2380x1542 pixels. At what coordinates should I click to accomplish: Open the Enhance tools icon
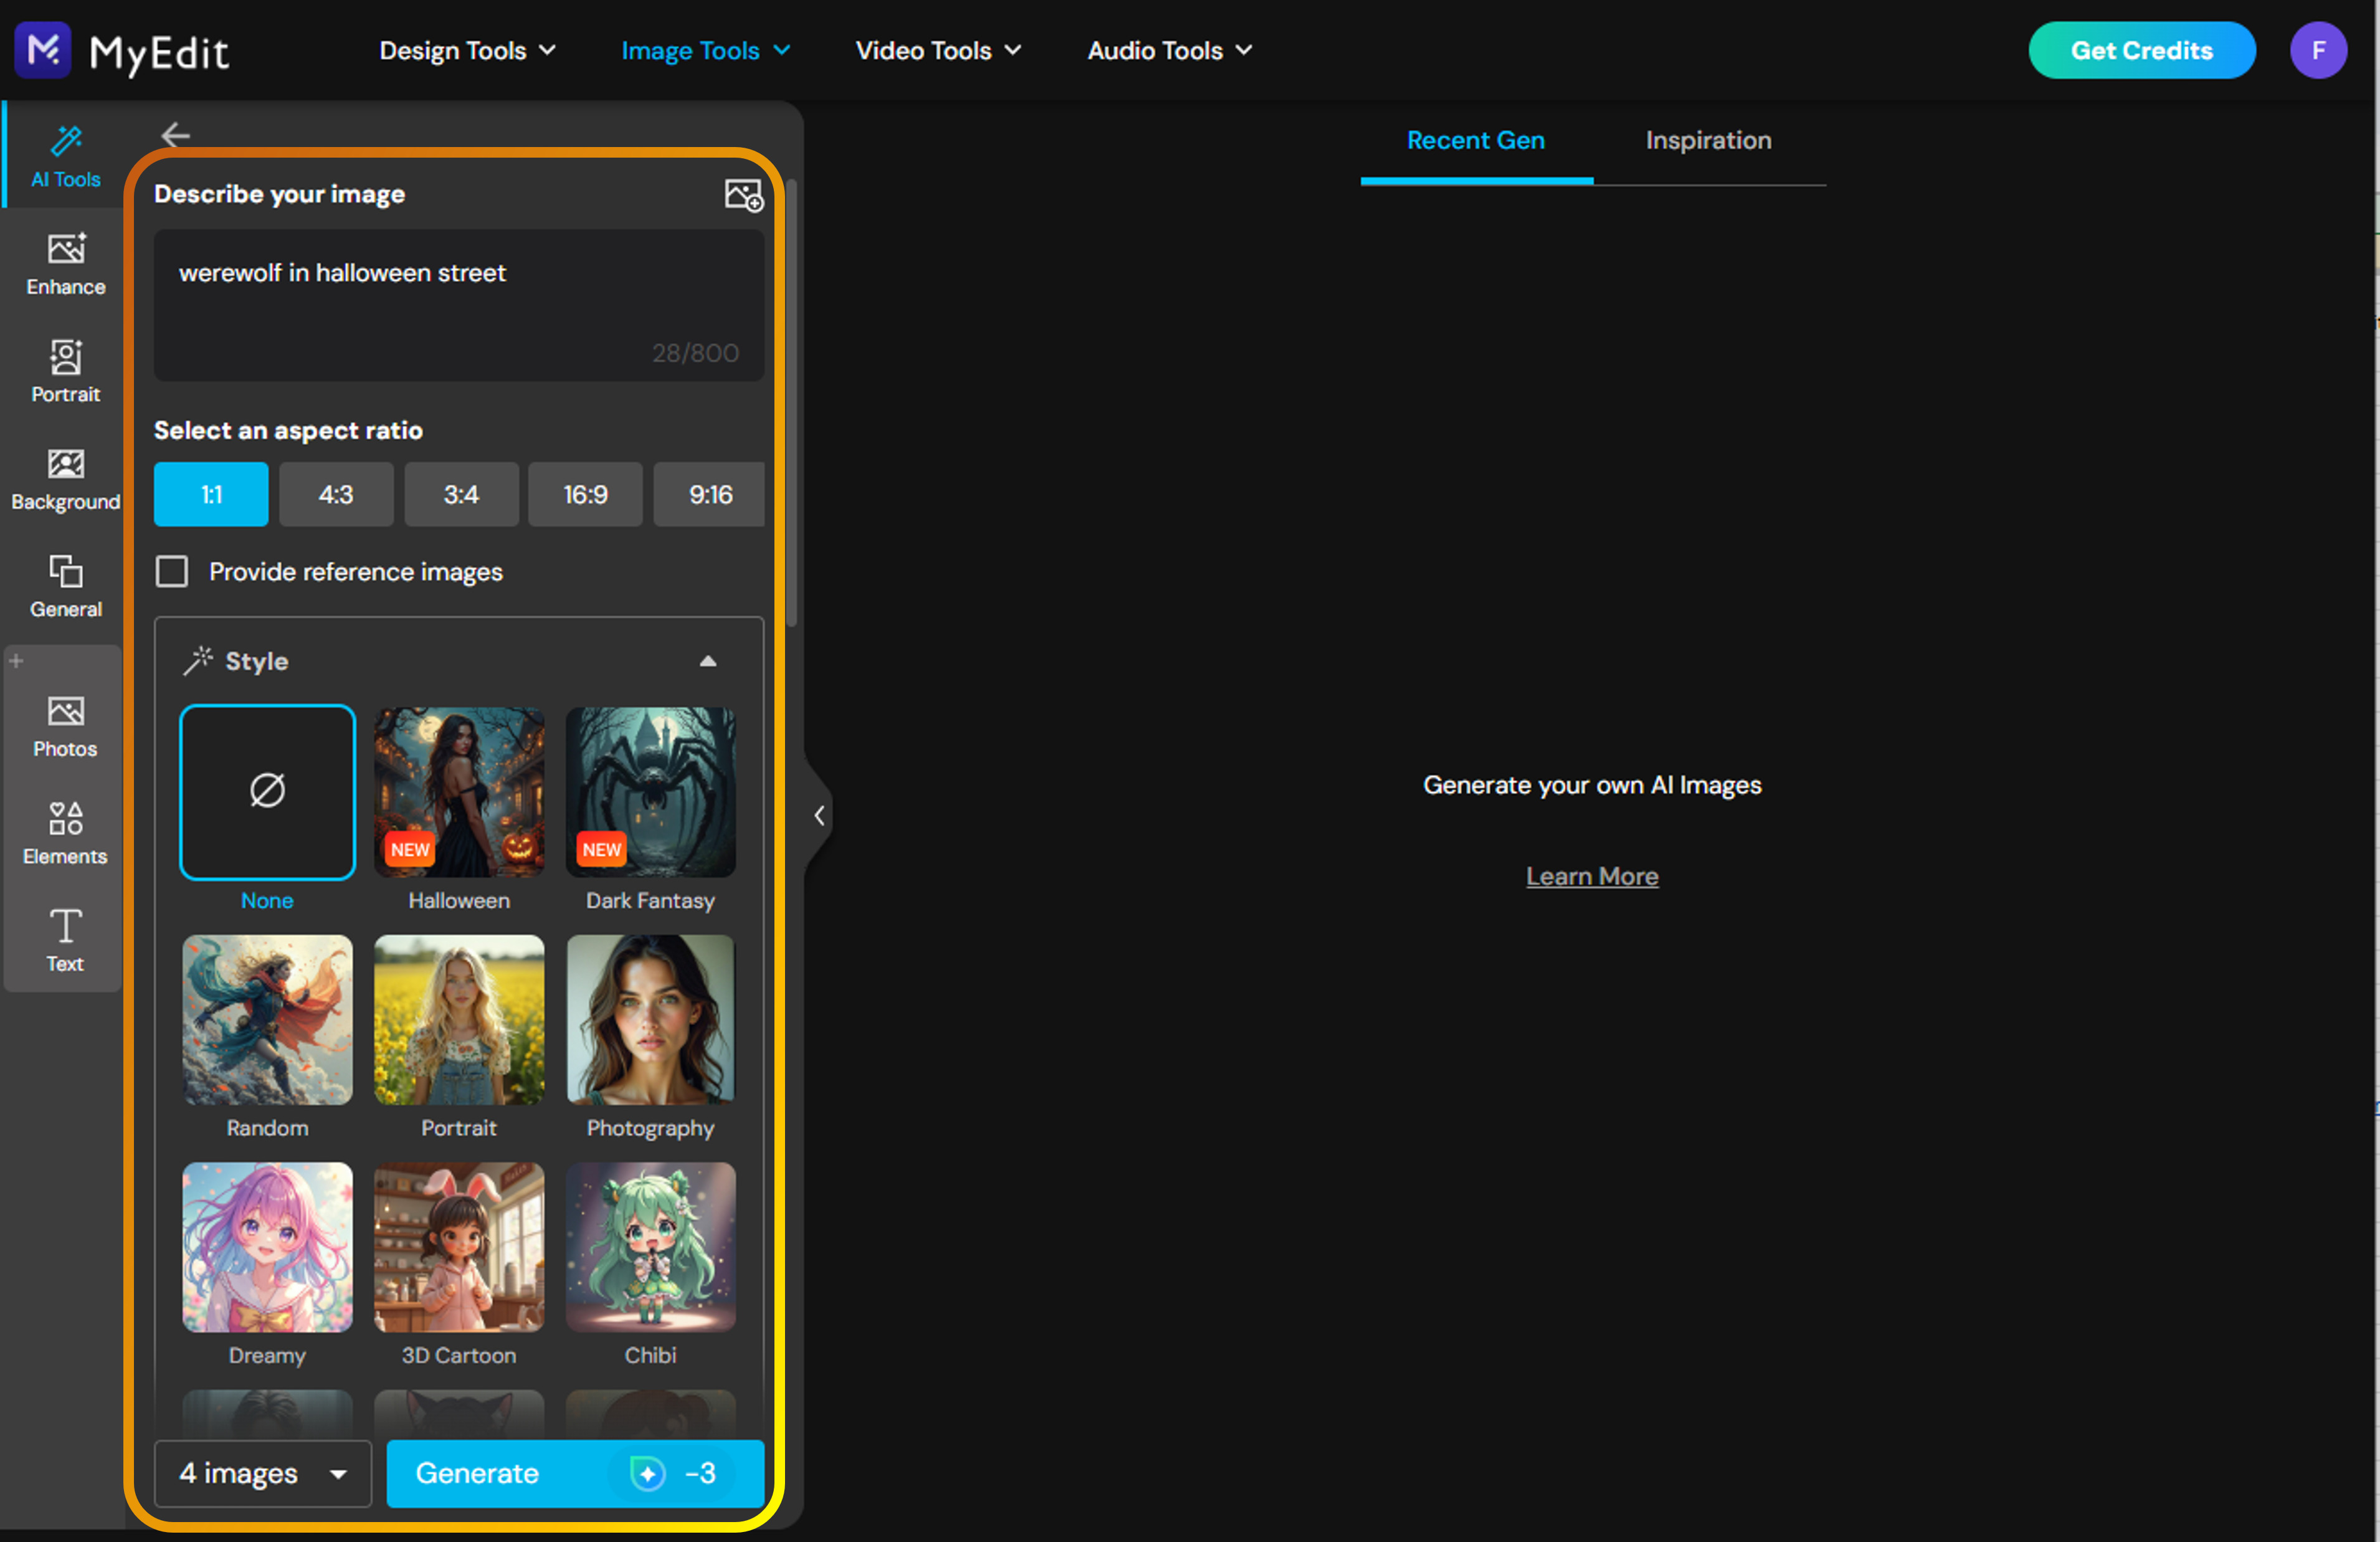[x=65, y=264]
